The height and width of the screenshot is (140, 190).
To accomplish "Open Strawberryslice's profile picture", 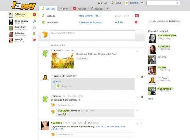I will [x=152, y=38].
